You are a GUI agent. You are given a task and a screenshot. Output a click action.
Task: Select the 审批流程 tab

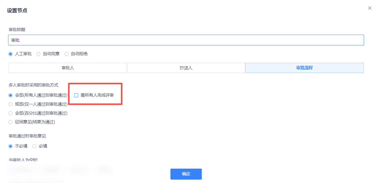[x=304, y=68]
